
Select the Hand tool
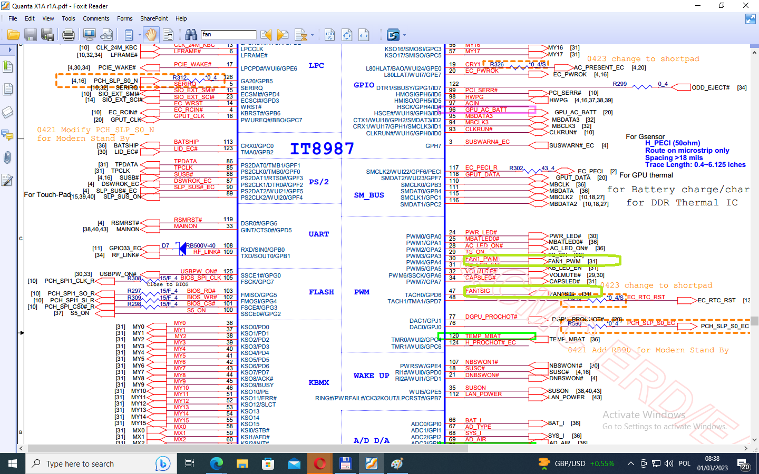[151, 35]
